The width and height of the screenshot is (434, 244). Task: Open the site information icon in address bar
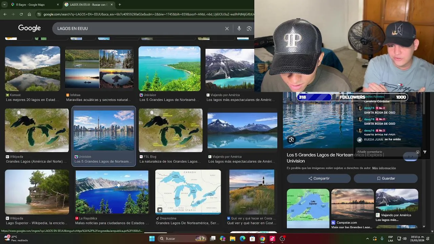(x=39, y=14)
